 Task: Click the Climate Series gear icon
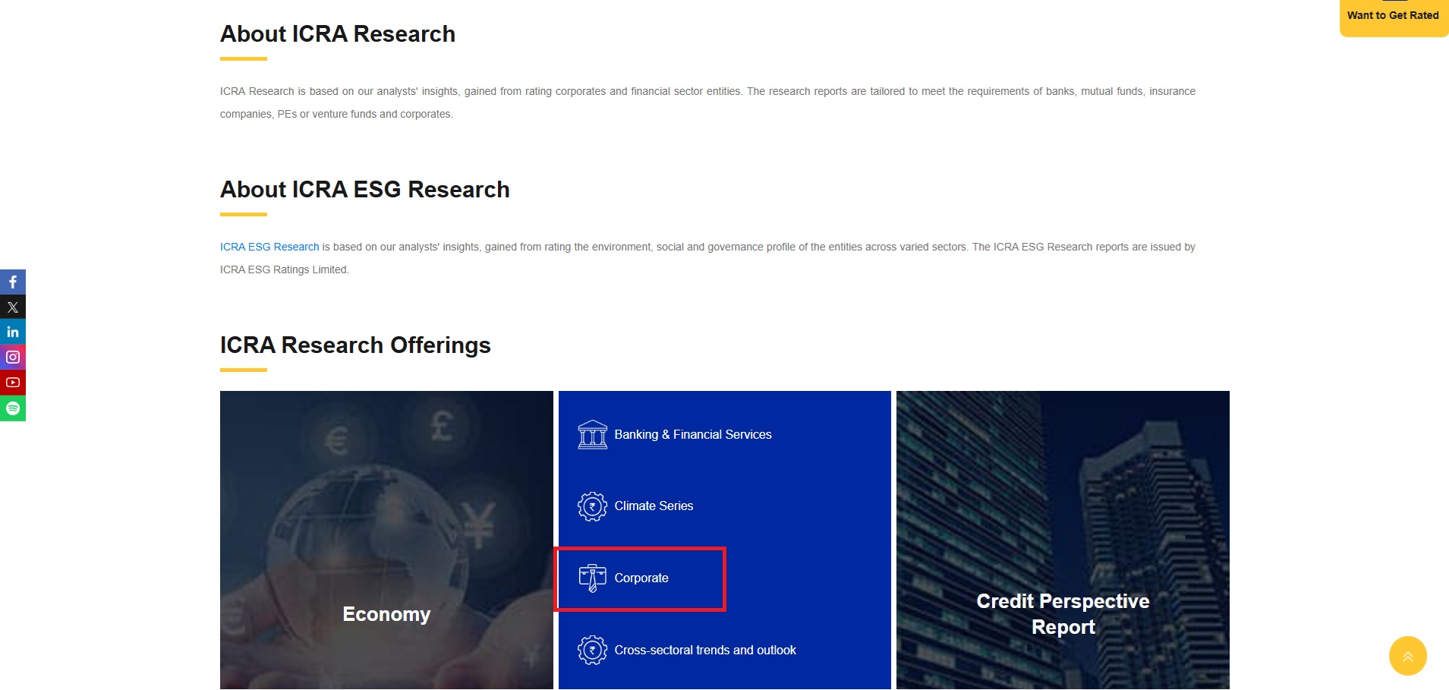[592, 506]
